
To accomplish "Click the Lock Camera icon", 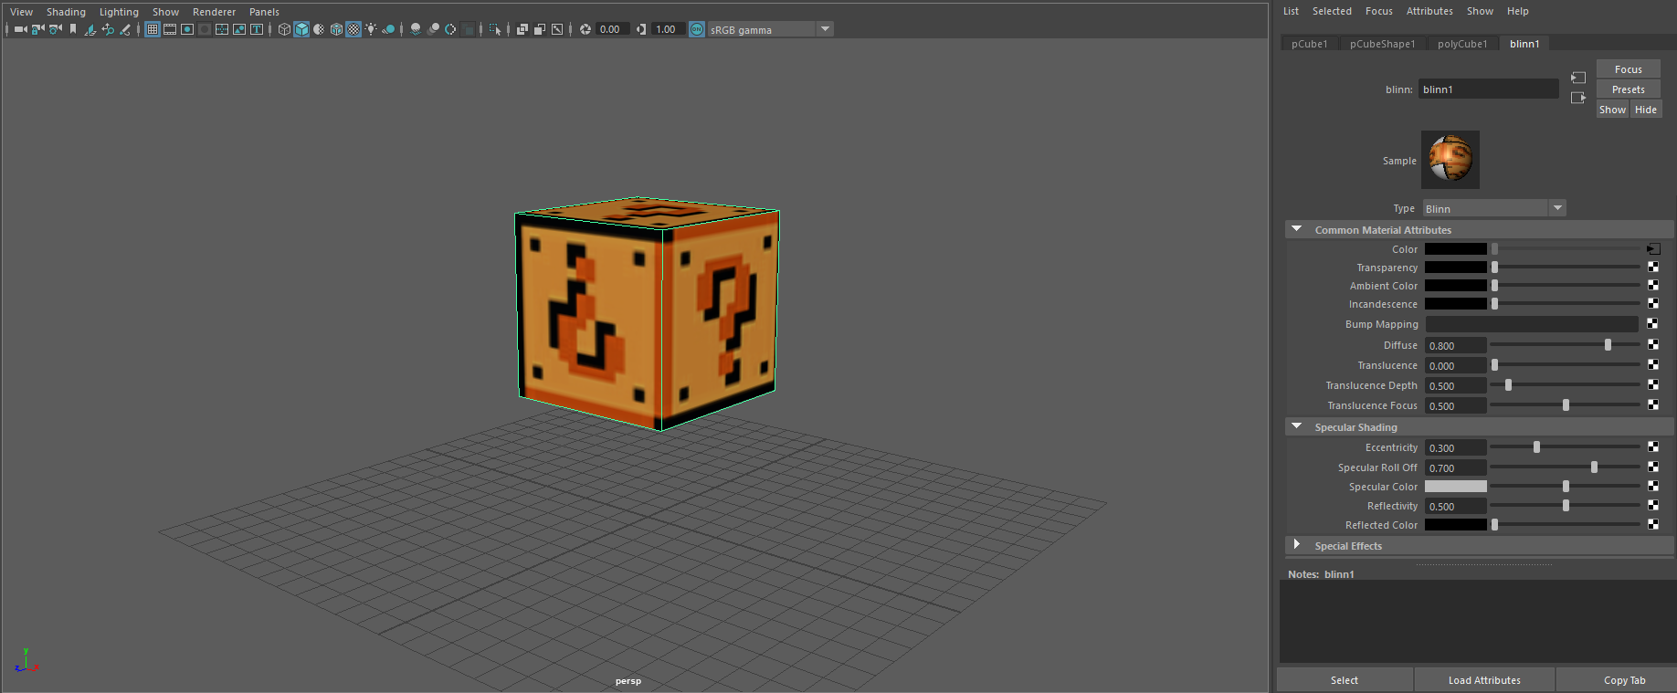I will 37,29.
